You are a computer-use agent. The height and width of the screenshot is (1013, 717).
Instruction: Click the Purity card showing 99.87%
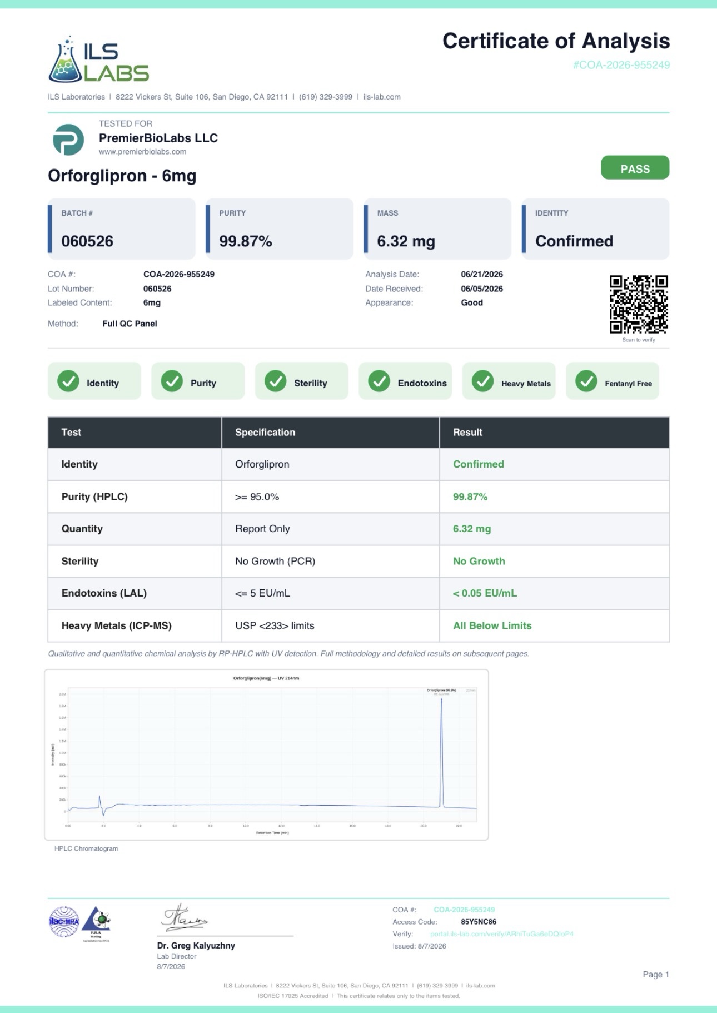pyautogui.click(x=280, y=229)
